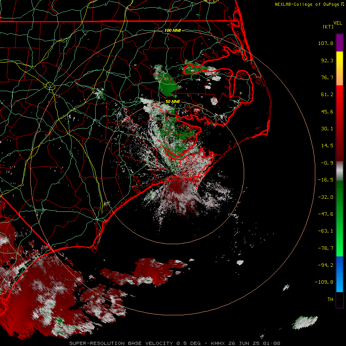Click the SUPER-RESOLUTION BASE VELOCITY caption text
This screenshot has height=346, width=346.
click(x=121, y=343)
